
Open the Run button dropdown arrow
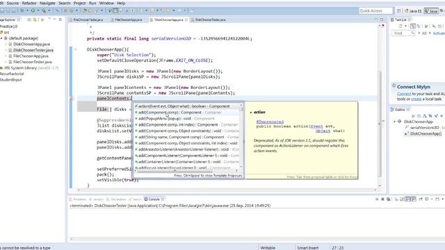[x=38, y=10]
